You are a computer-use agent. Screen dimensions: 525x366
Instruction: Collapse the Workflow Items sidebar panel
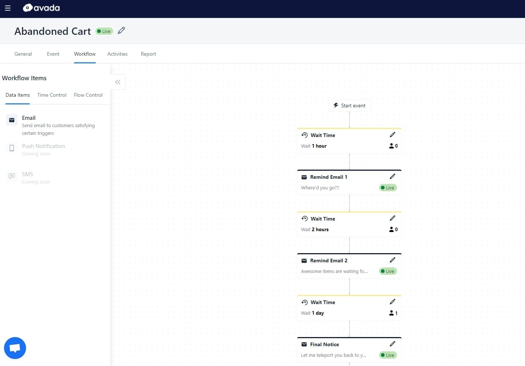coord(118,82)
